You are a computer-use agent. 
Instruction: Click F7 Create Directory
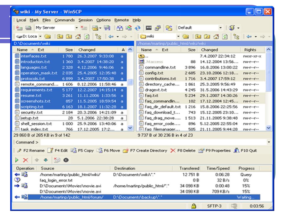tap(145, 151)
